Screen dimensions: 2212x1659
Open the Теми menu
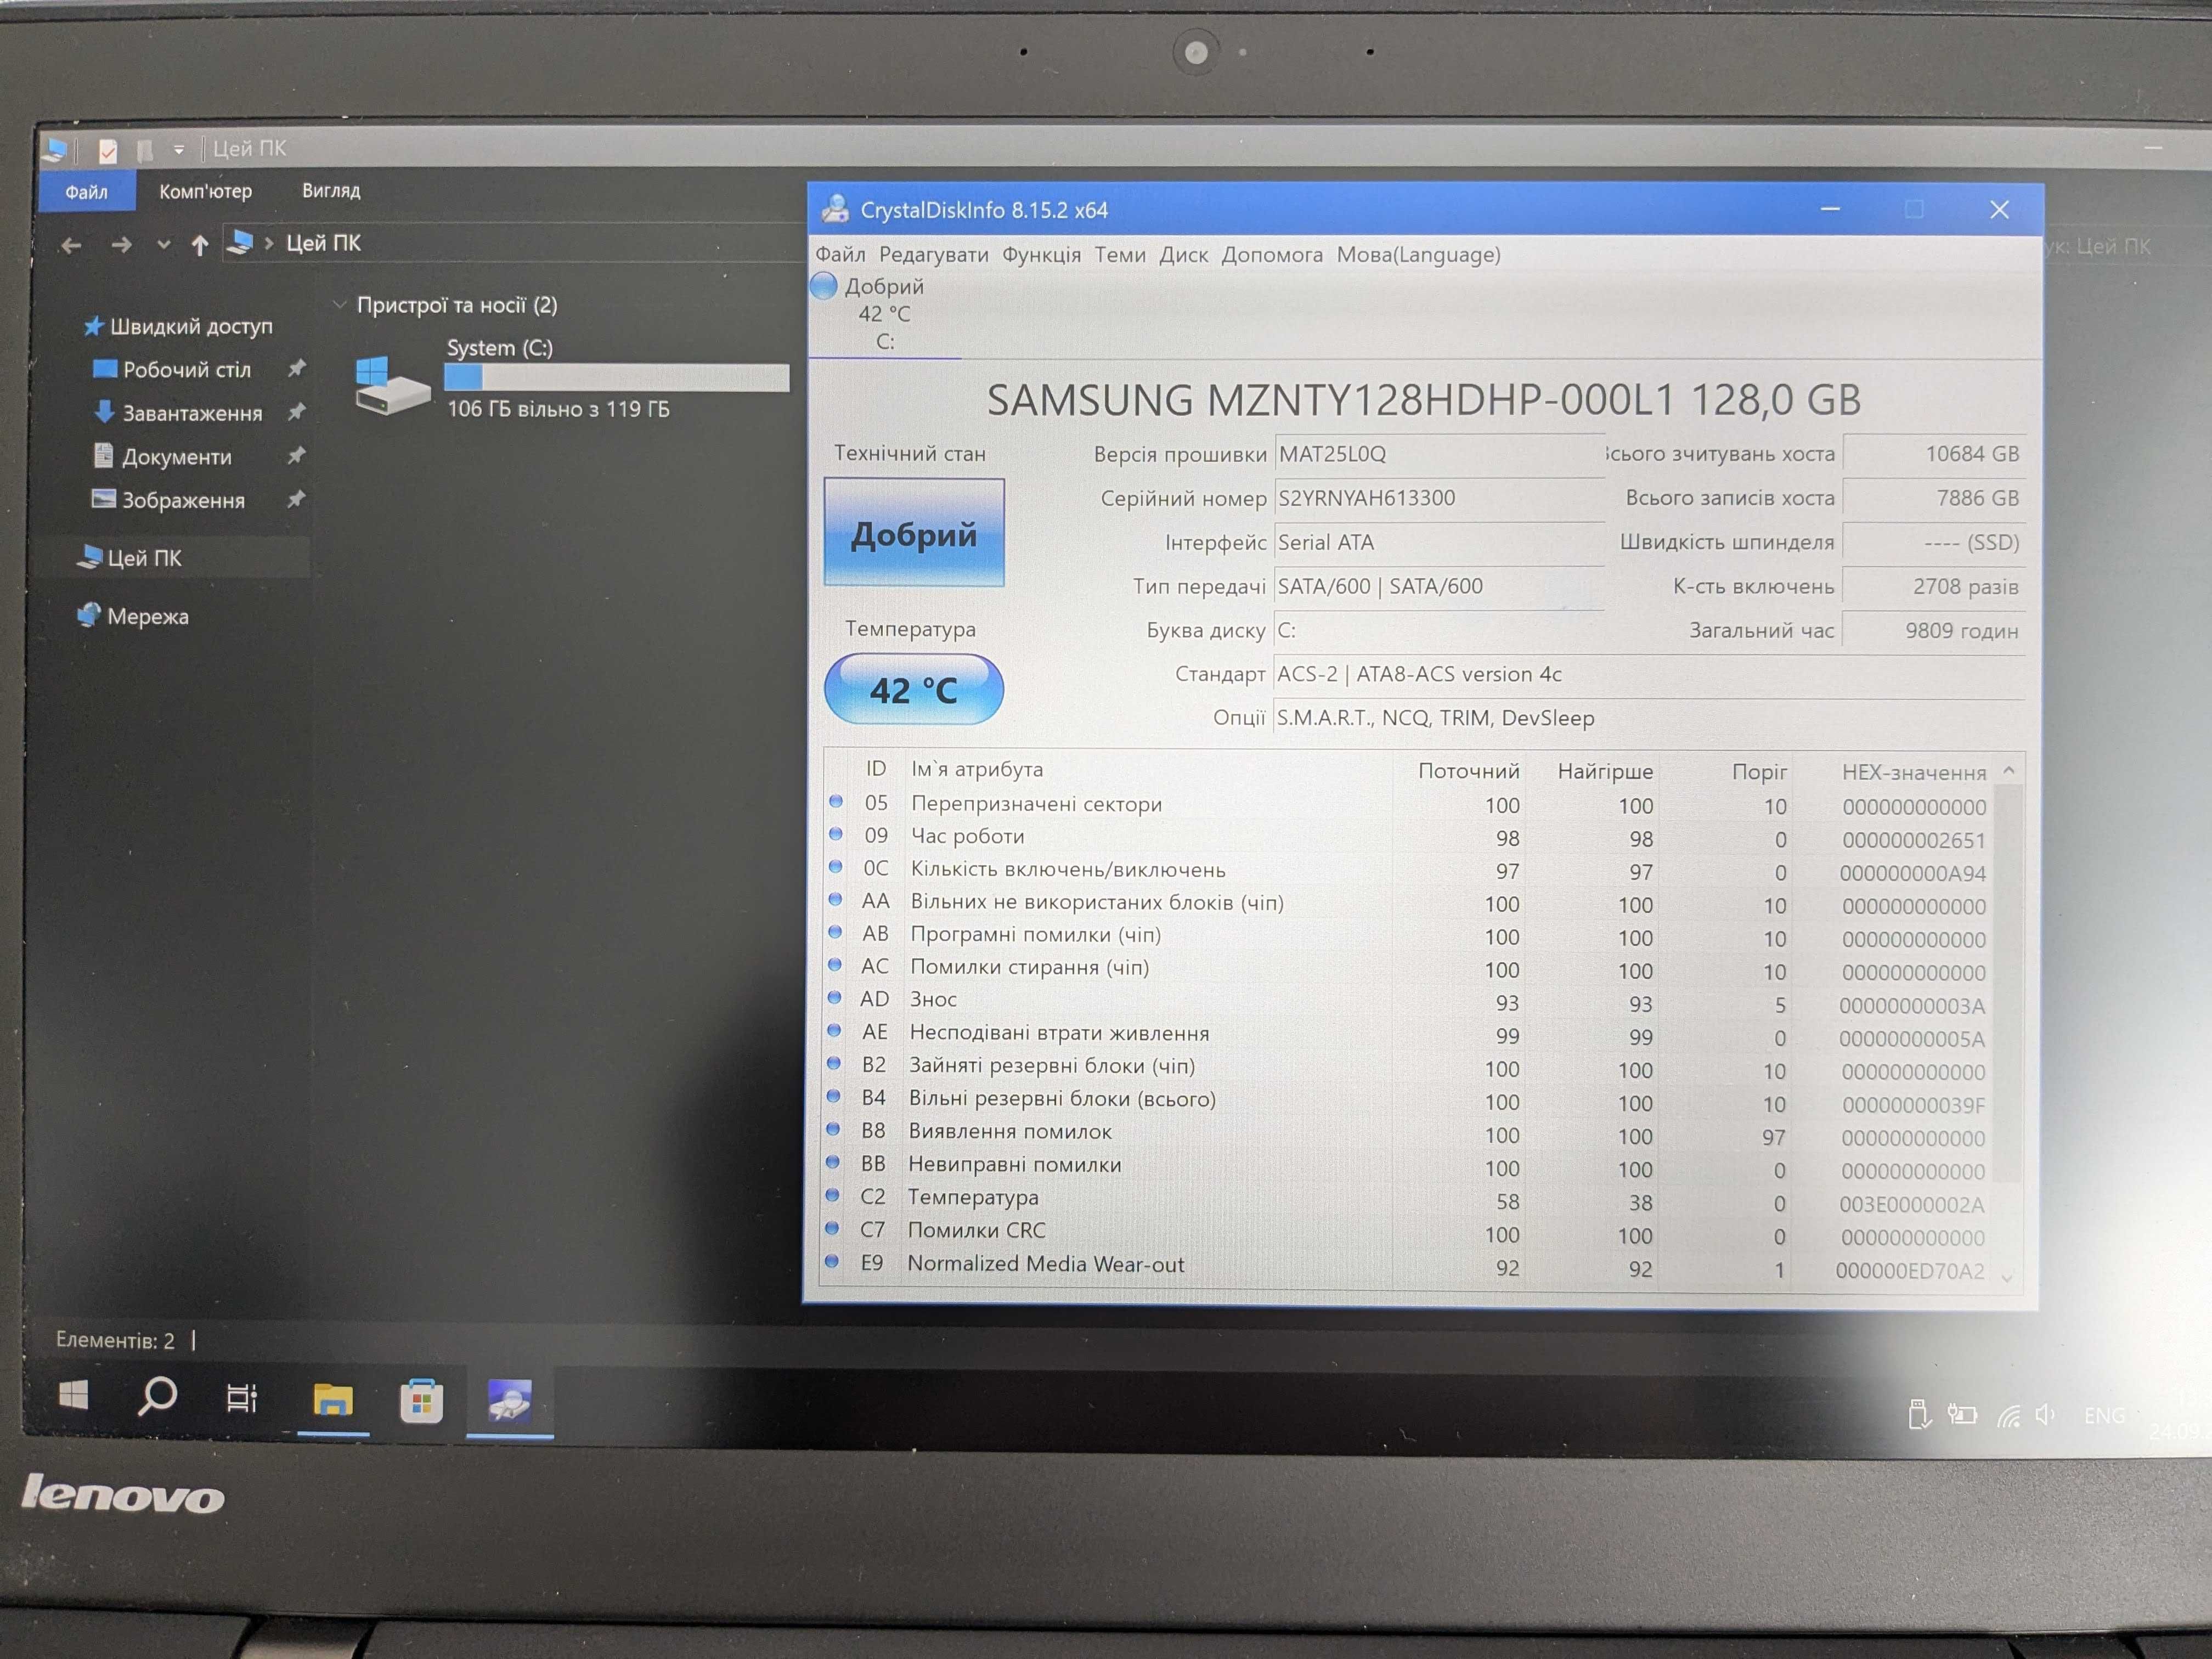tap(1120, 255)
